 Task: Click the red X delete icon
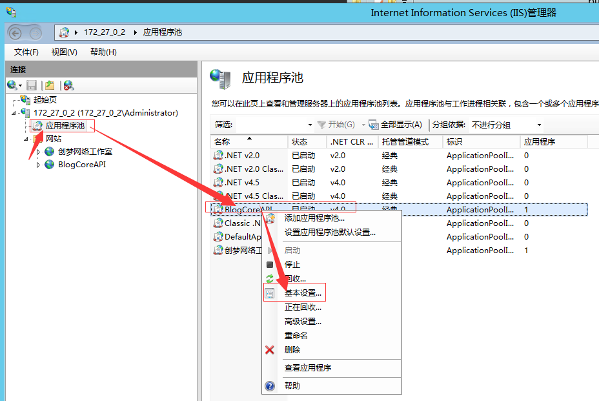click(270, 350)
